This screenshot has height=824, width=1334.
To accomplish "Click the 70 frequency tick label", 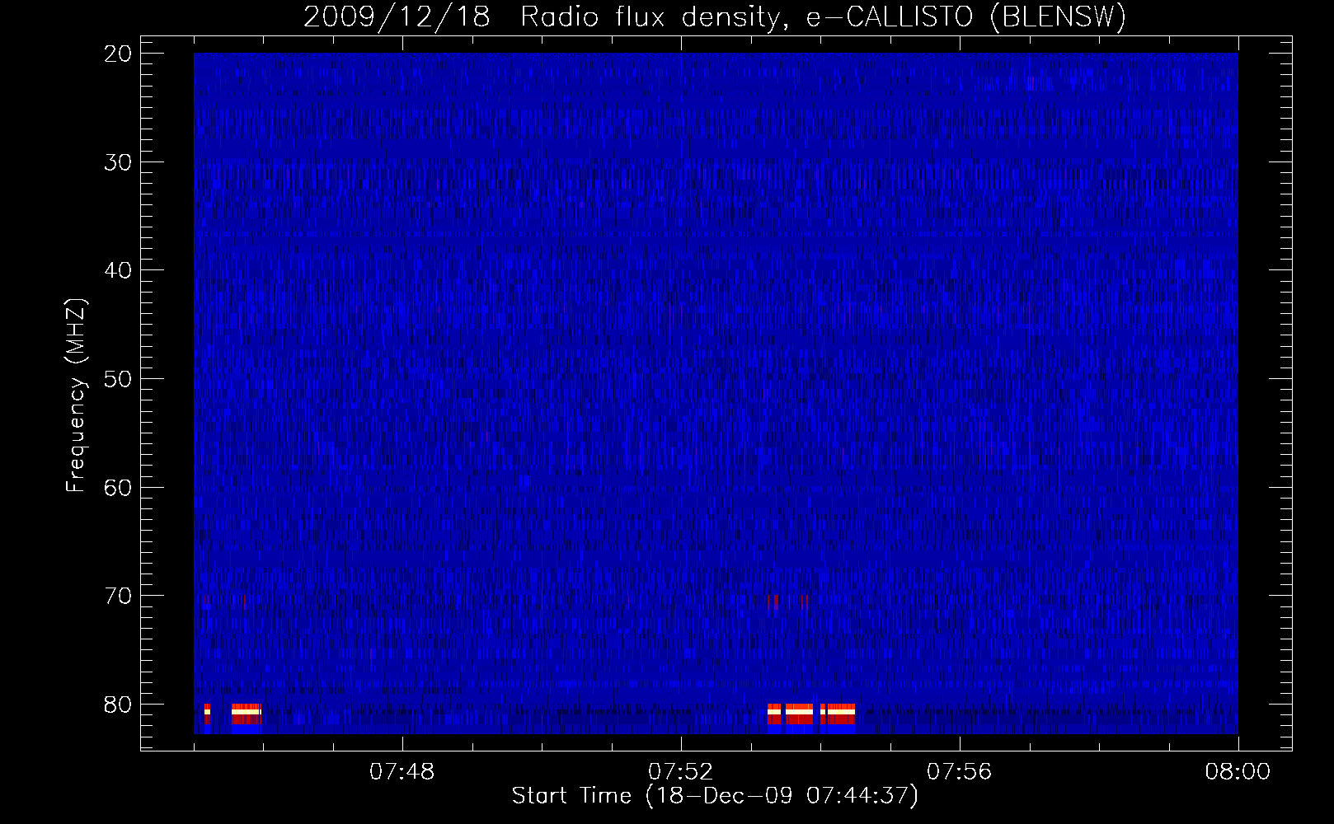I will [118, 596].
